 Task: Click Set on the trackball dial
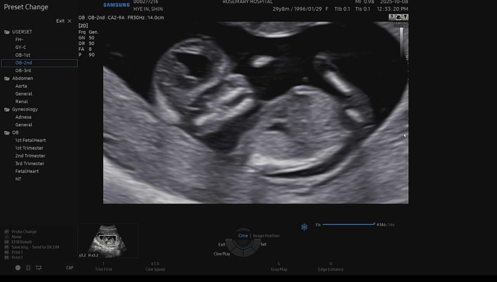click(x=264, y=244)
